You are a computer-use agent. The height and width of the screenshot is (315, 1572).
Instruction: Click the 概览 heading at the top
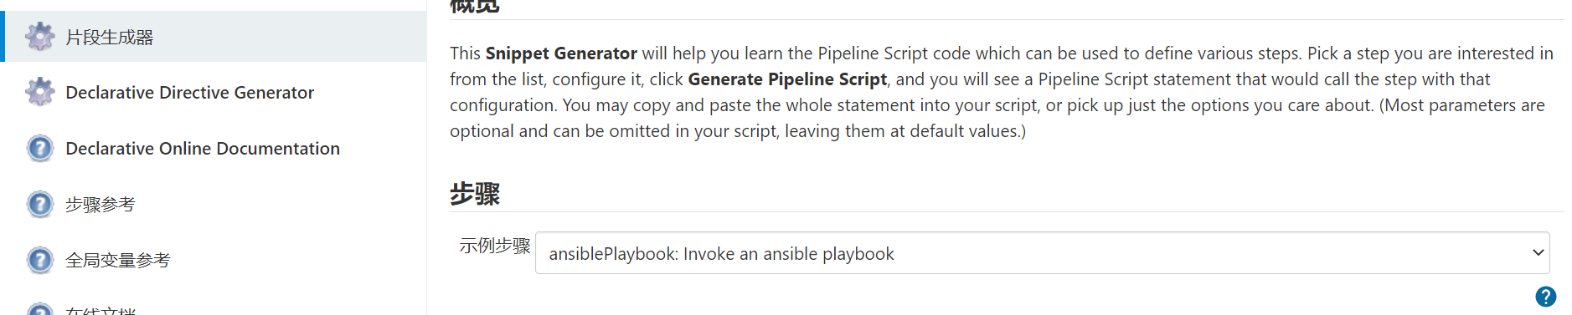tap(475, 6)
